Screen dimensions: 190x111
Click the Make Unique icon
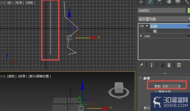[162, 65]
